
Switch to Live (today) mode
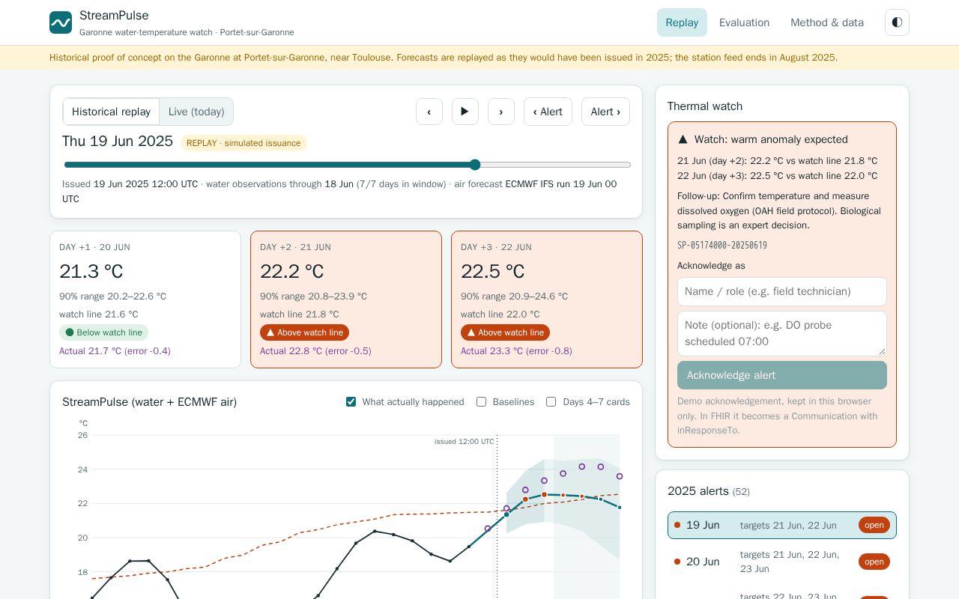196,112
